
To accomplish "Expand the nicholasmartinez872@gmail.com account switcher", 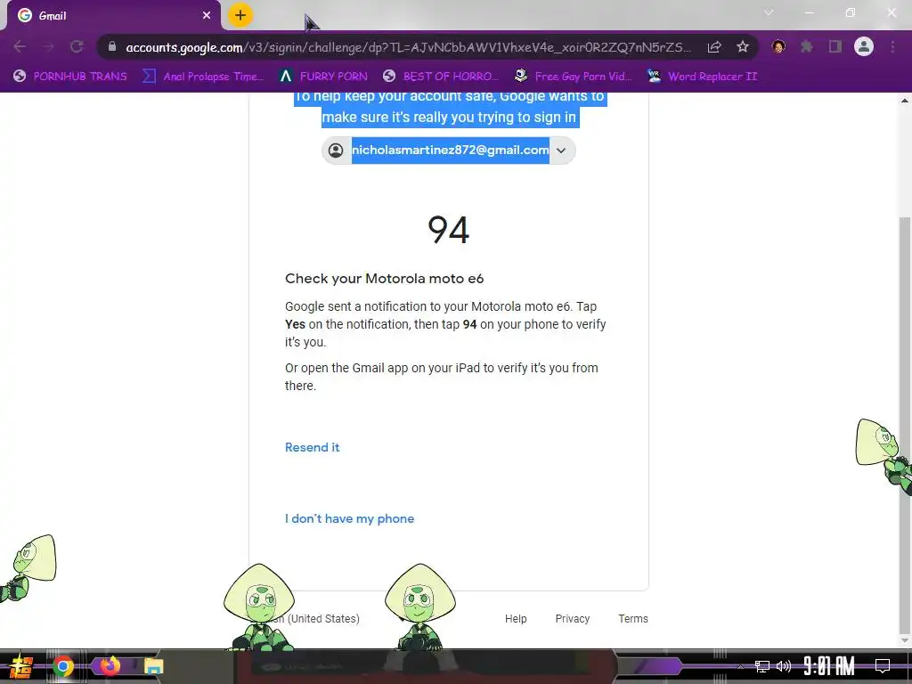I will (449, 151).
